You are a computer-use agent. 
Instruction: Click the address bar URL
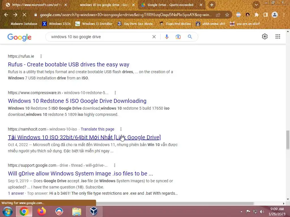click(126, 15)
